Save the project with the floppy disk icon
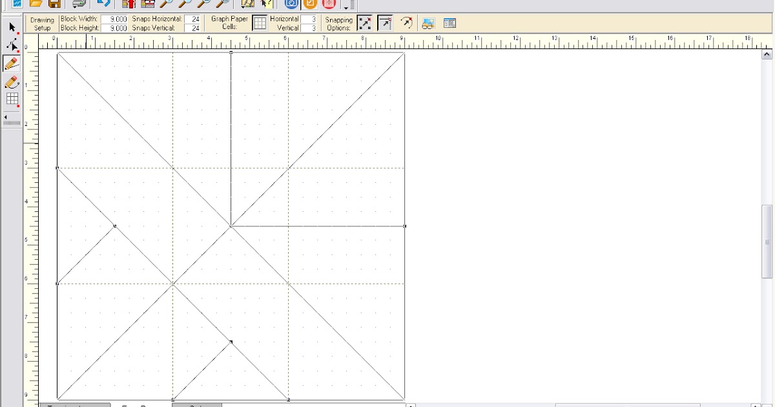775x407 pixels. tap(55, 3)
